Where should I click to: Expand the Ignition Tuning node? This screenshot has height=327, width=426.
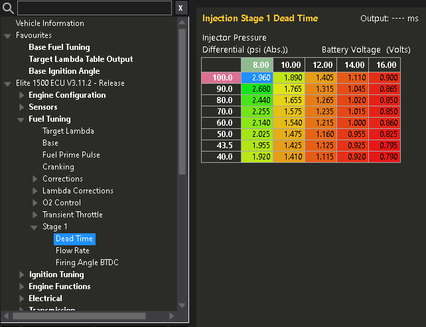coord(21,274)
